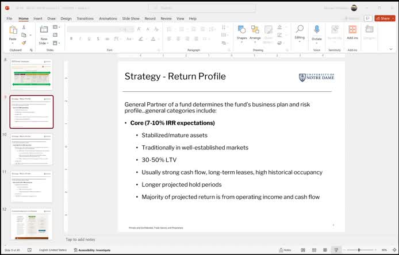
Task: Collapse the ribbon with the chevron
Action: pyautogui.click(x=391, y=49)
